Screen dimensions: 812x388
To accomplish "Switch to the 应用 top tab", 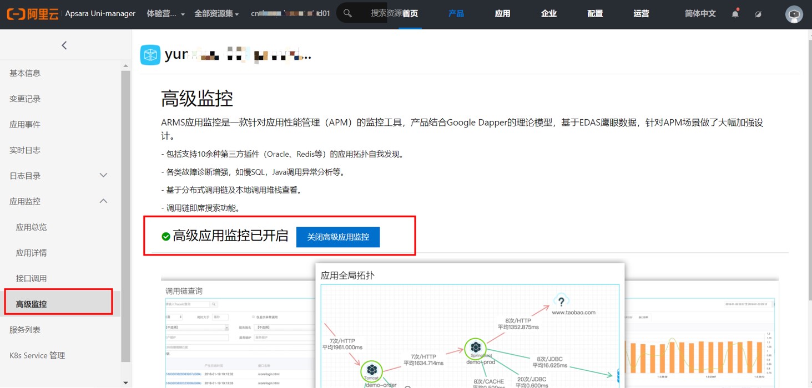I will 502,14.
